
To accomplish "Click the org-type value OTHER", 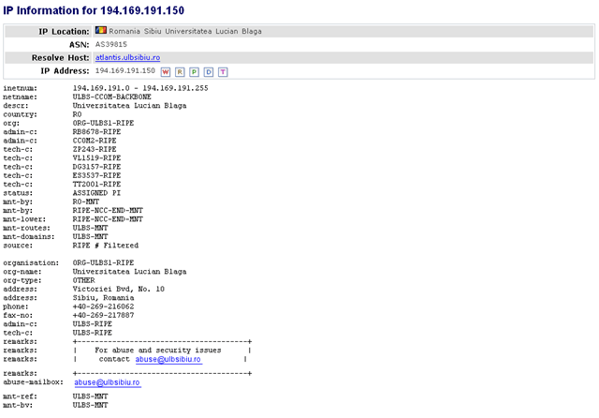I will [84, 280].
